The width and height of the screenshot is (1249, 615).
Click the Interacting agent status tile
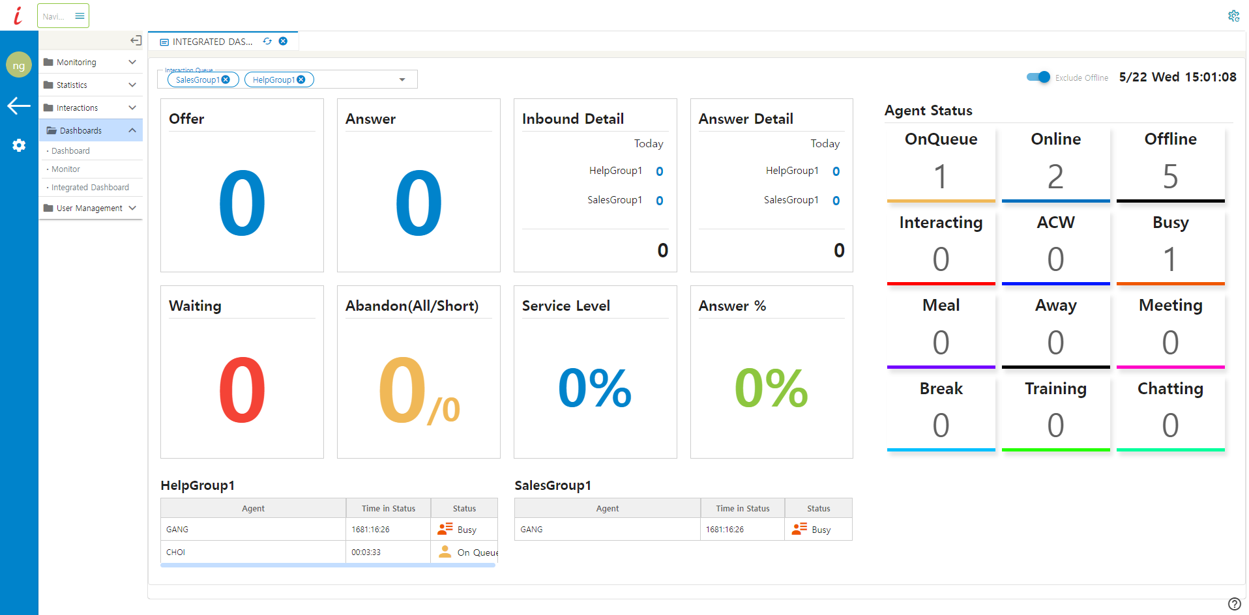point(941,248)
